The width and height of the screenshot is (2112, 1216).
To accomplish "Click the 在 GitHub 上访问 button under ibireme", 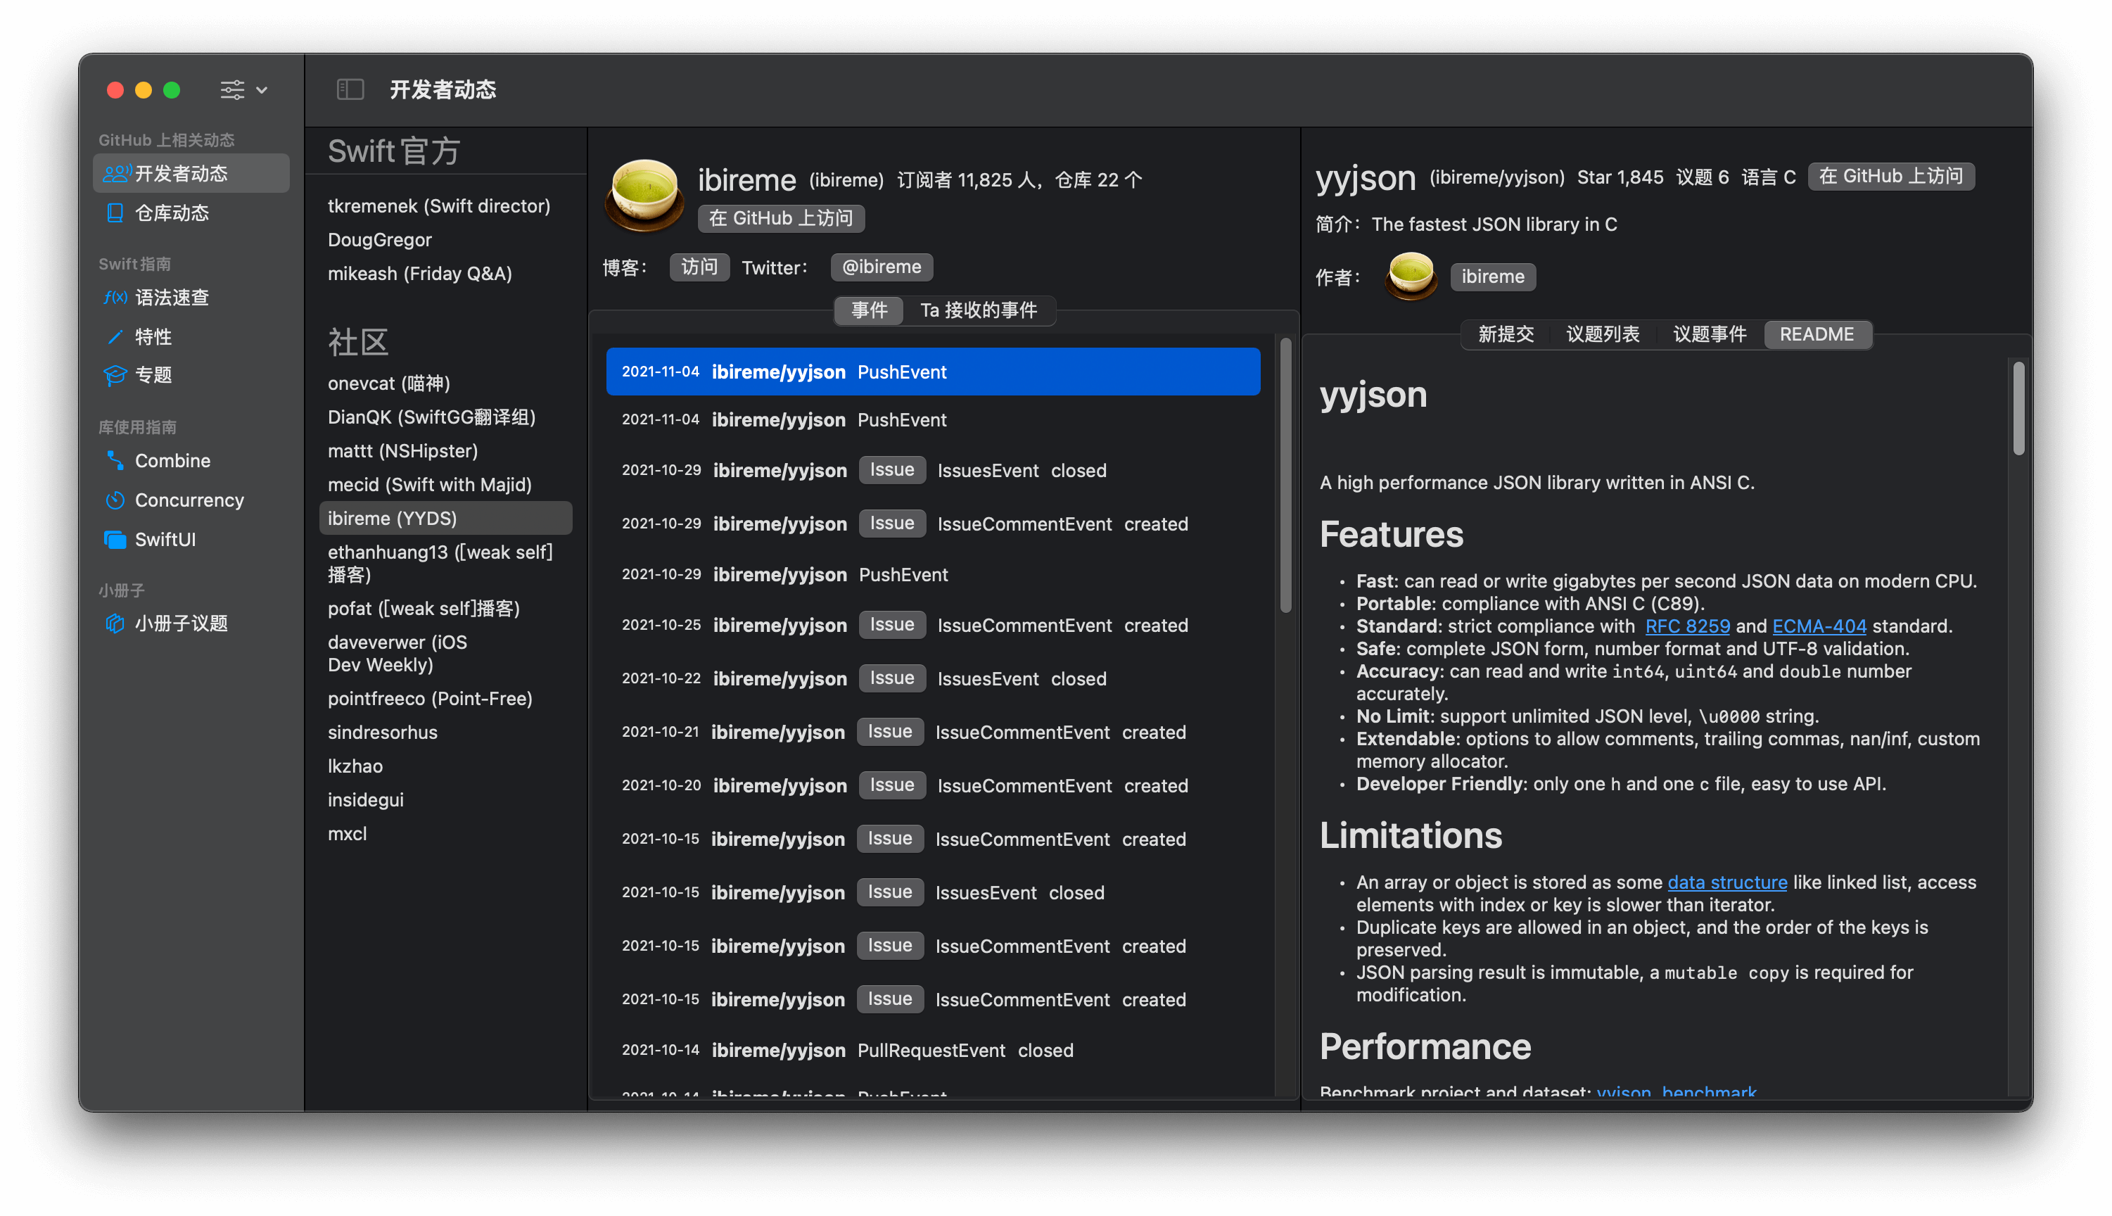I will 780,218.
